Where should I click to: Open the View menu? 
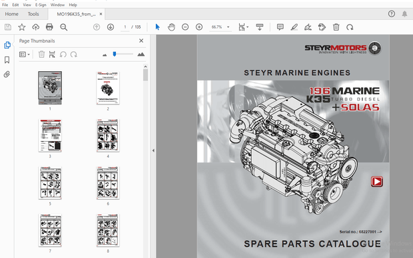[27, 5]
